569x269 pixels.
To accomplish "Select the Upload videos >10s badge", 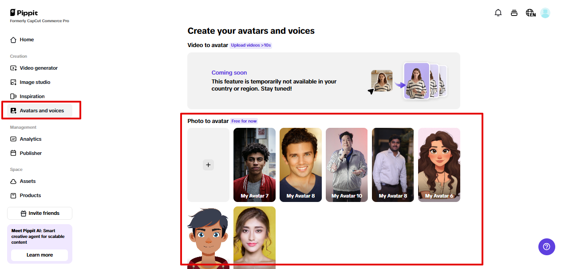I will 251,45.
